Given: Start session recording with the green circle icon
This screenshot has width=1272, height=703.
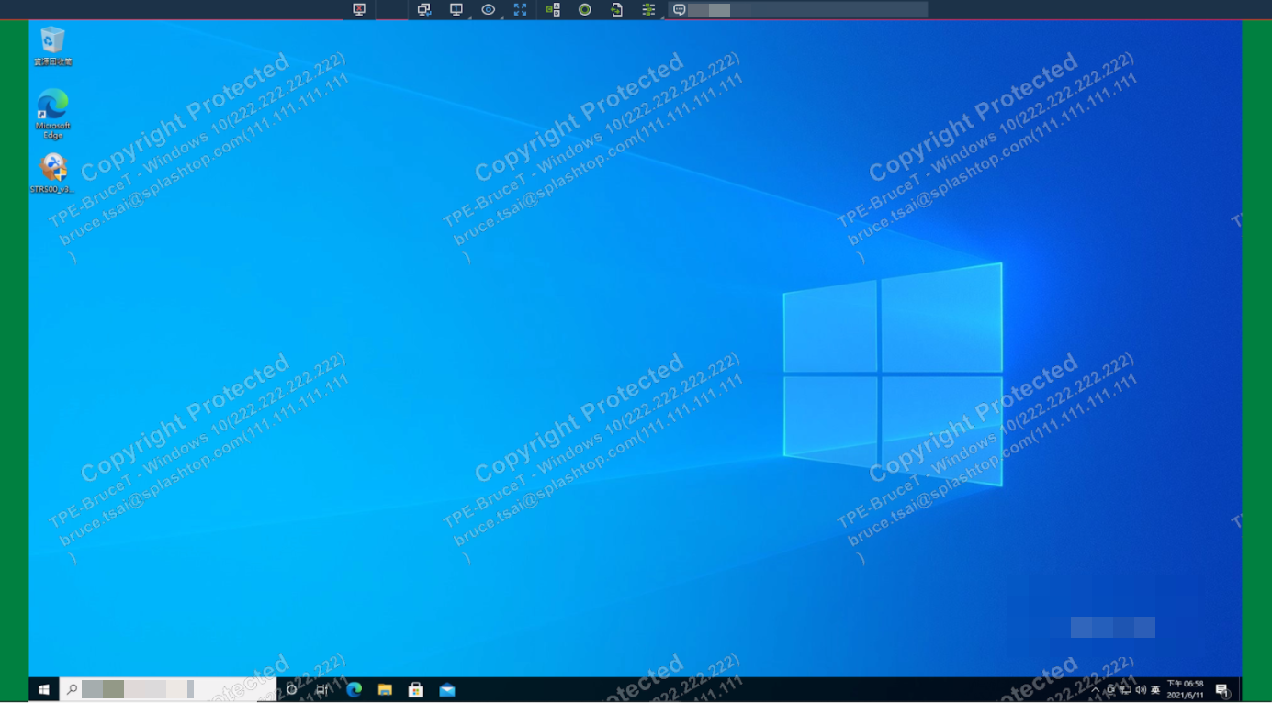Looking at the screenshot, I should click(x=585, y=9).
